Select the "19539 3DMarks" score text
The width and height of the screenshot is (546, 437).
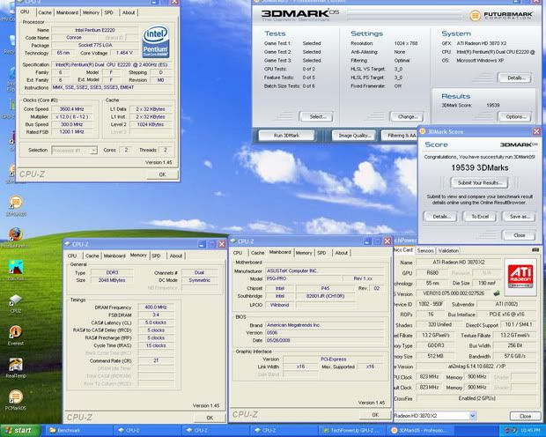pos(479,168)
